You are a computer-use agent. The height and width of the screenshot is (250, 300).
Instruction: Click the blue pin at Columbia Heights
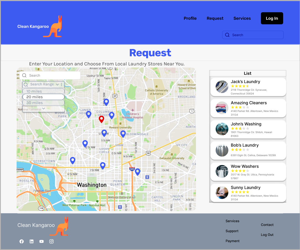112,115
